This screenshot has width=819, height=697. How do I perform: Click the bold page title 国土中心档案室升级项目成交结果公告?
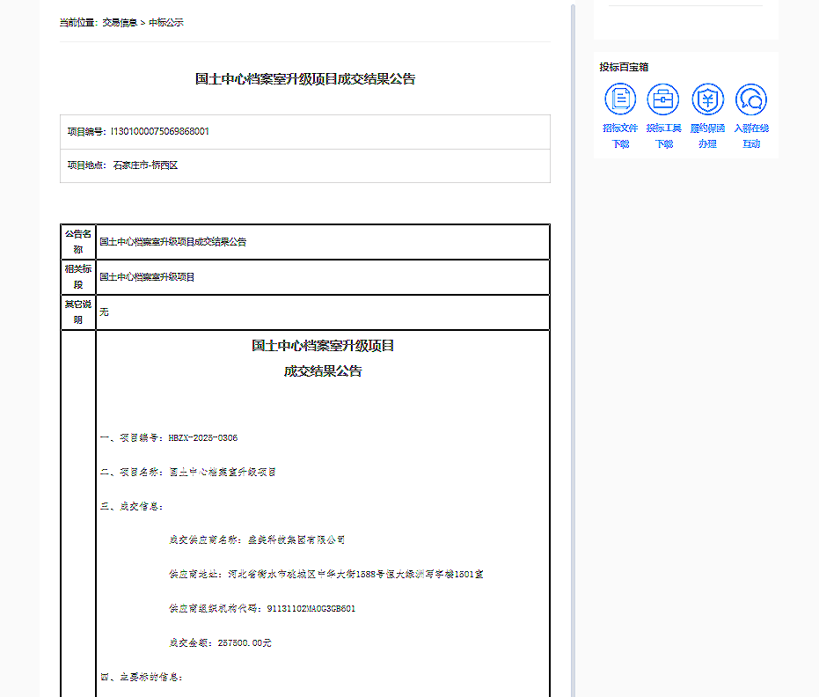click(x=305, y=79)
